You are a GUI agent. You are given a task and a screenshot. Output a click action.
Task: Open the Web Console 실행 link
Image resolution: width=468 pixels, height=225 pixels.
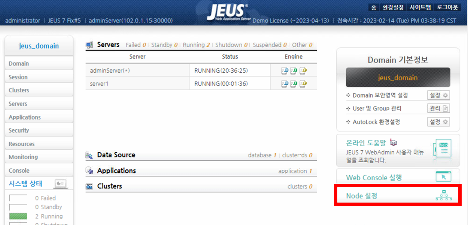[x=374, y=178]
